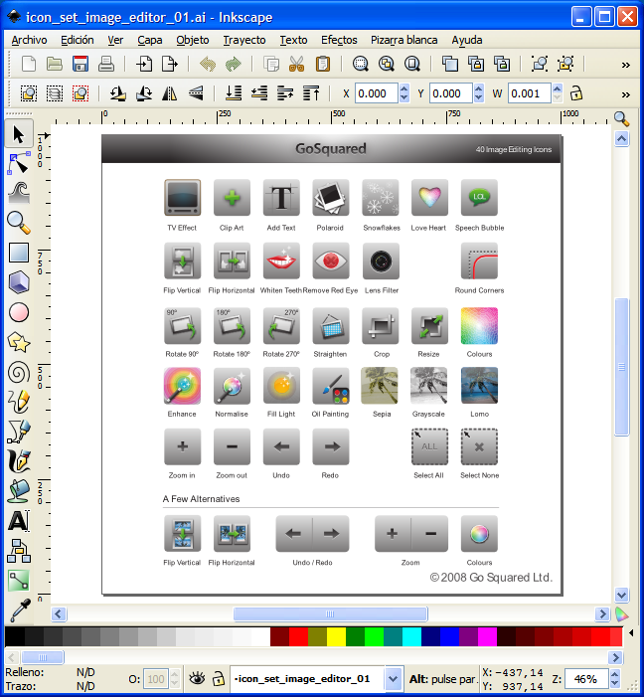The width and height of the screenshot is (644, 697).
Task: Print the document icon
Action: pos(105,64)
